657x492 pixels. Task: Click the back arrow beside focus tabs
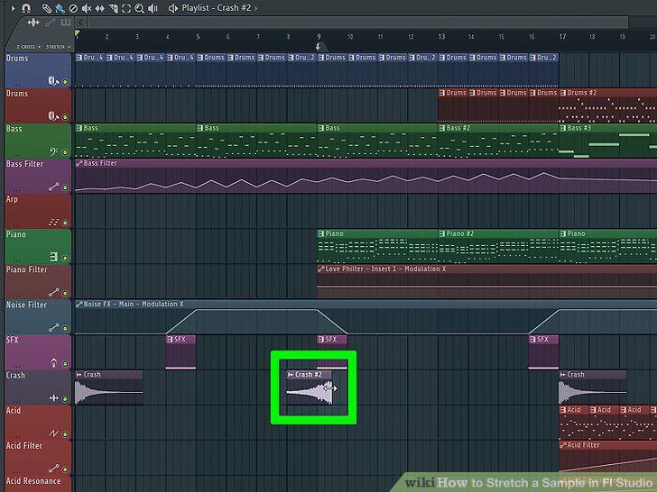coord(81,23)
